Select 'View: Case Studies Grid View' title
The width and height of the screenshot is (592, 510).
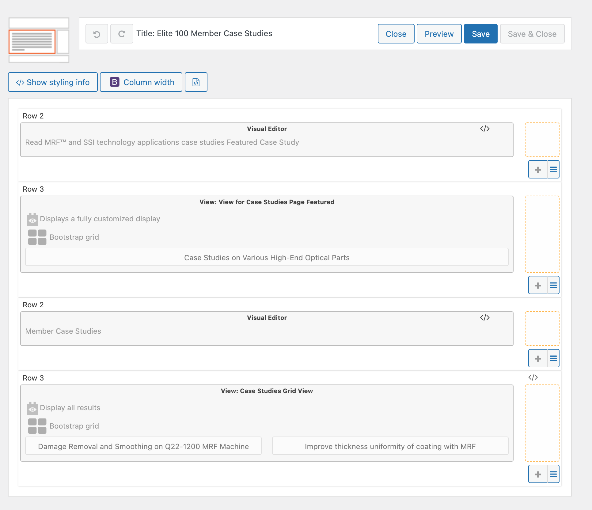click(267, 391)
